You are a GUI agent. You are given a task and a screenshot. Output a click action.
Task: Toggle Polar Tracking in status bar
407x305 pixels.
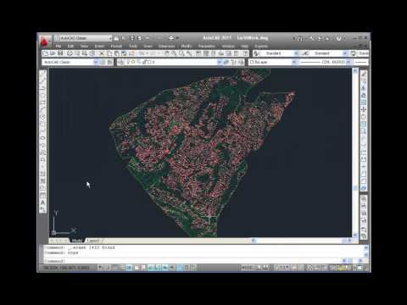coord(129,267)
